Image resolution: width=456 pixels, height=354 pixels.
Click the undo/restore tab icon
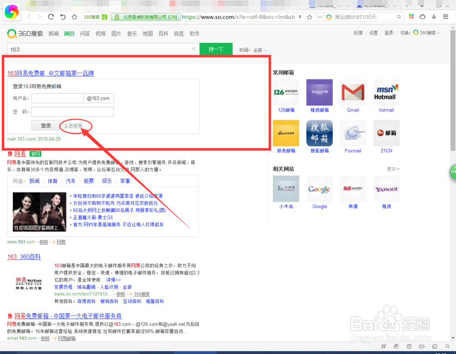tap(63, 17)
